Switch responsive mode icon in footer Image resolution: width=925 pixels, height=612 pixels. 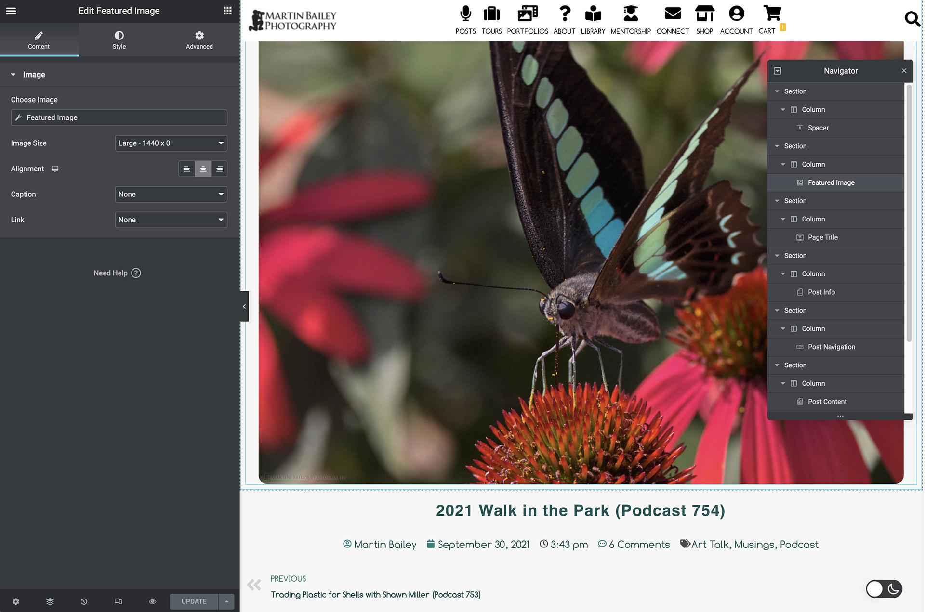point(118,601)
